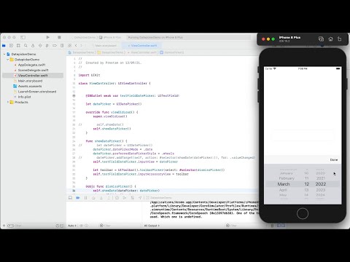The height and width of the screenshot is (262, 350).
Task: Open the debug navigator icon
Action: point(47,46)
